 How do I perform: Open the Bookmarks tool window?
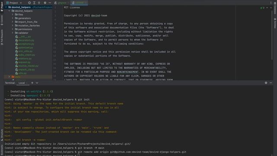[2, 150]
